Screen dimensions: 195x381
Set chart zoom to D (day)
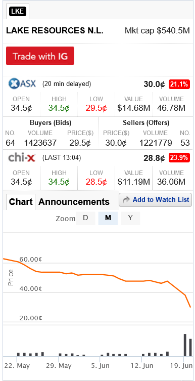85,218
